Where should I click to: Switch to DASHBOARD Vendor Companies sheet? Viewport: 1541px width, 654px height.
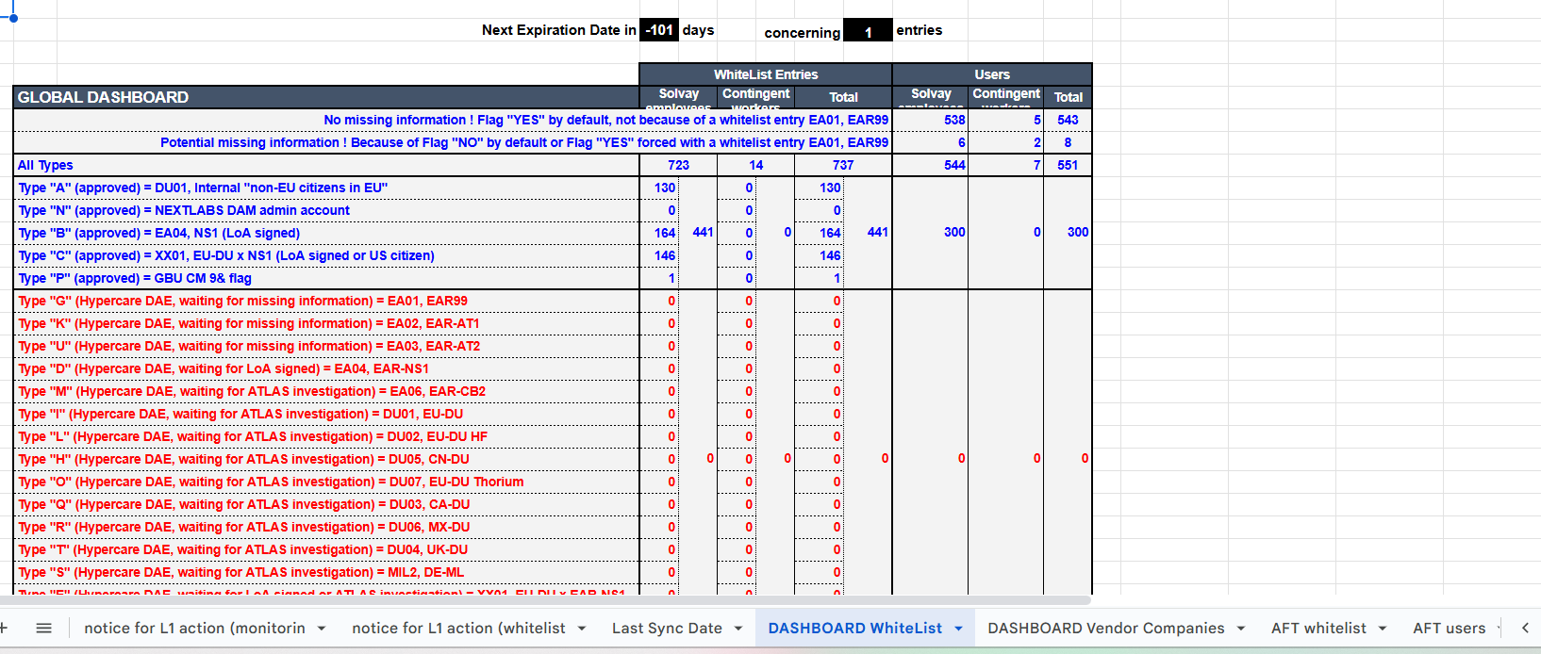(1105, 629)
